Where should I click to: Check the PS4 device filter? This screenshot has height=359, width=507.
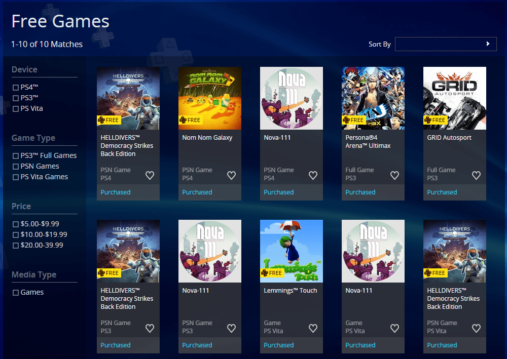(x=16, y=88)
